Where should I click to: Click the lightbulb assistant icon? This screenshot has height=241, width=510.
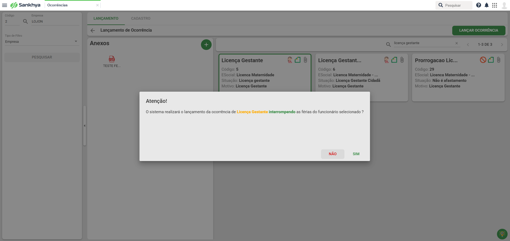[x=502, y=234]
